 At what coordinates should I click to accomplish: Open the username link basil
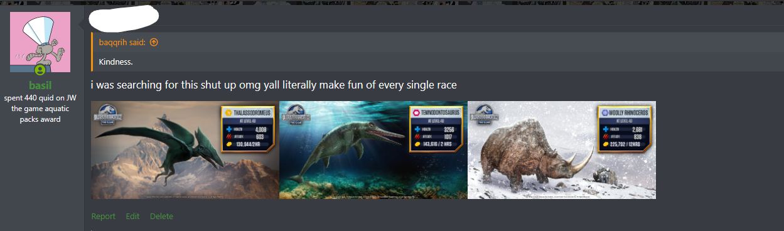(x=40, y=85)
